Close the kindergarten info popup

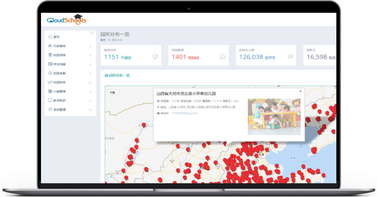(x=300, y=91)
